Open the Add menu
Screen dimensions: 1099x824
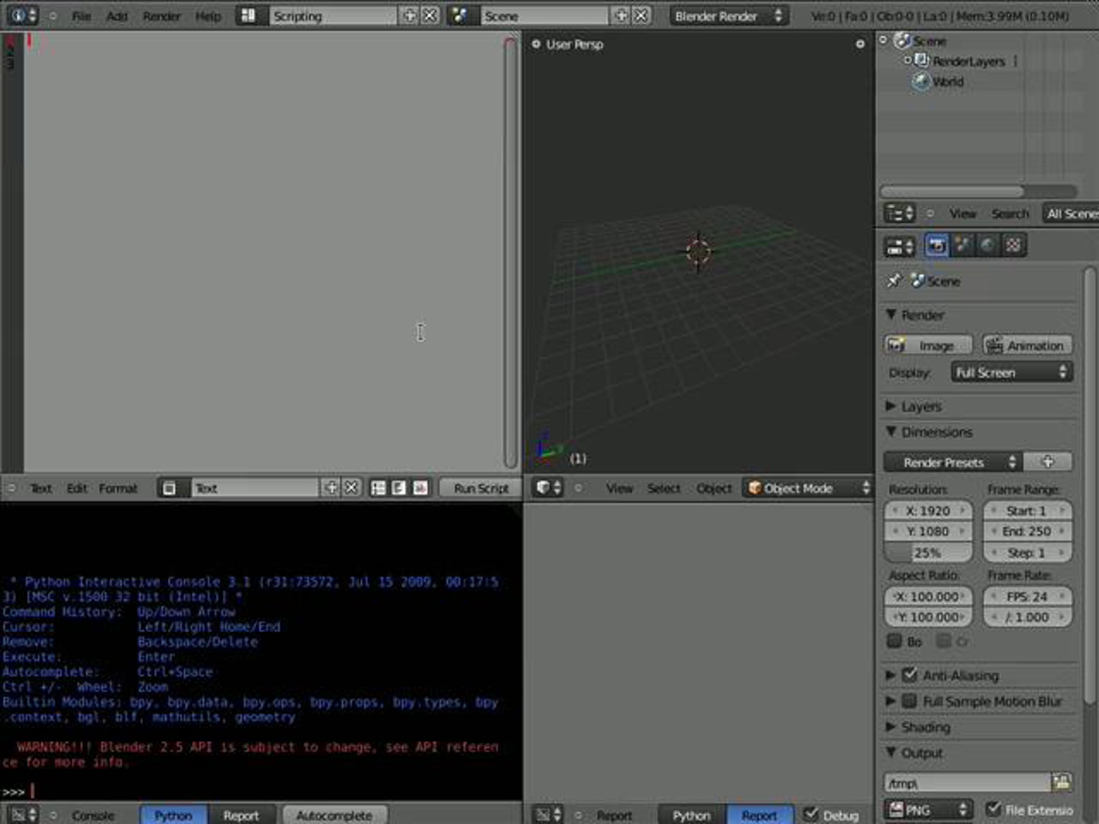click(x=117, y=16)
